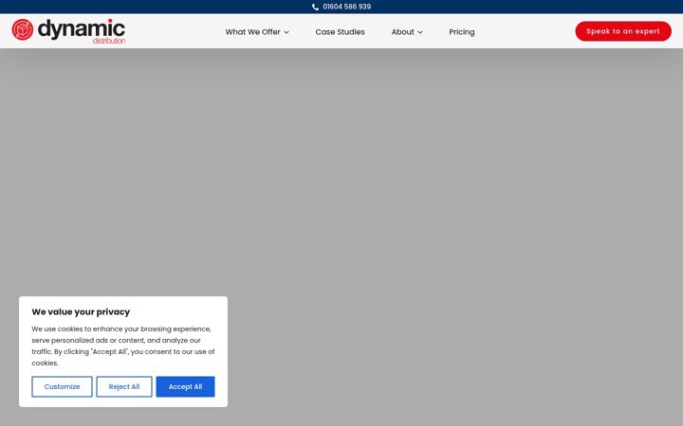Screen dimensions: 683x426
Task: Go to Case Studies page
Action: pos(340,32)
